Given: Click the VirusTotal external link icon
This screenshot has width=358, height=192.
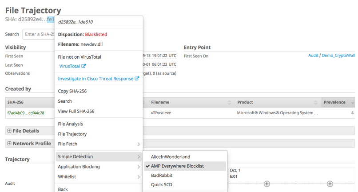Looking at the screenshot, I should point(84,66).
